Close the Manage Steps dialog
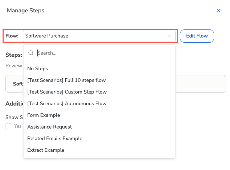230x170 pixels. [218, 11]
